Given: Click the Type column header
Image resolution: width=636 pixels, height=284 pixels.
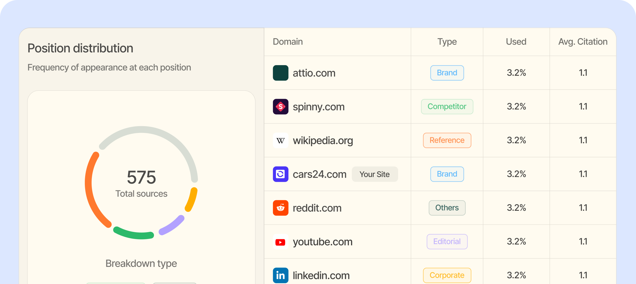Looking at the screenshot, I should coord(447,42).
